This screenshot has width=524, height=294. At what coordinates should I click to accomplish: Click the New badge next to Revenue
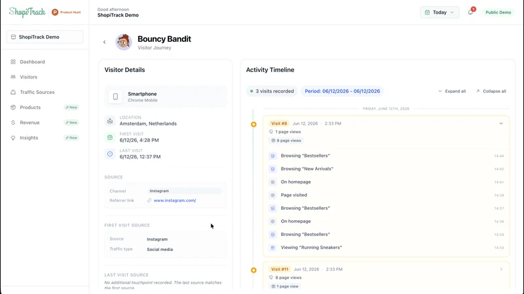(71, 123)
